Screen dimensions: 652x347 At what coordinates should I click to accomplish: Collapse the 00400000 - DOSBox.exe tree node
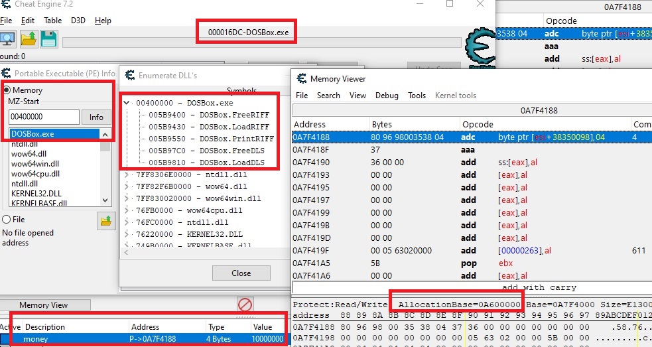(127, 103)
